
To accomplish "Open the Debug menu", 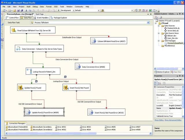I will pyautogui.click(x=35, y=7).
